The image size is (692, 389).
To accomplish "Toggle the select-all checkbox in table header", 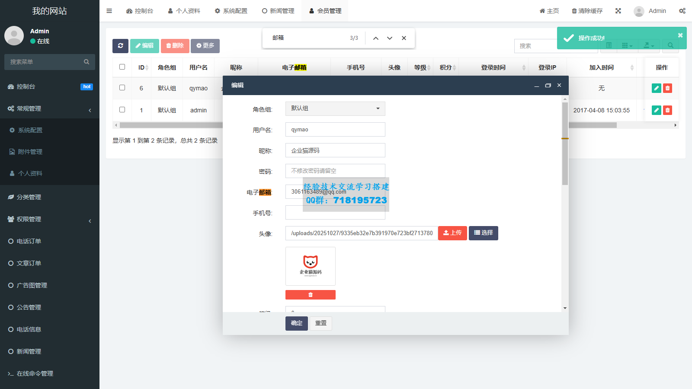I will coord(122,67).
